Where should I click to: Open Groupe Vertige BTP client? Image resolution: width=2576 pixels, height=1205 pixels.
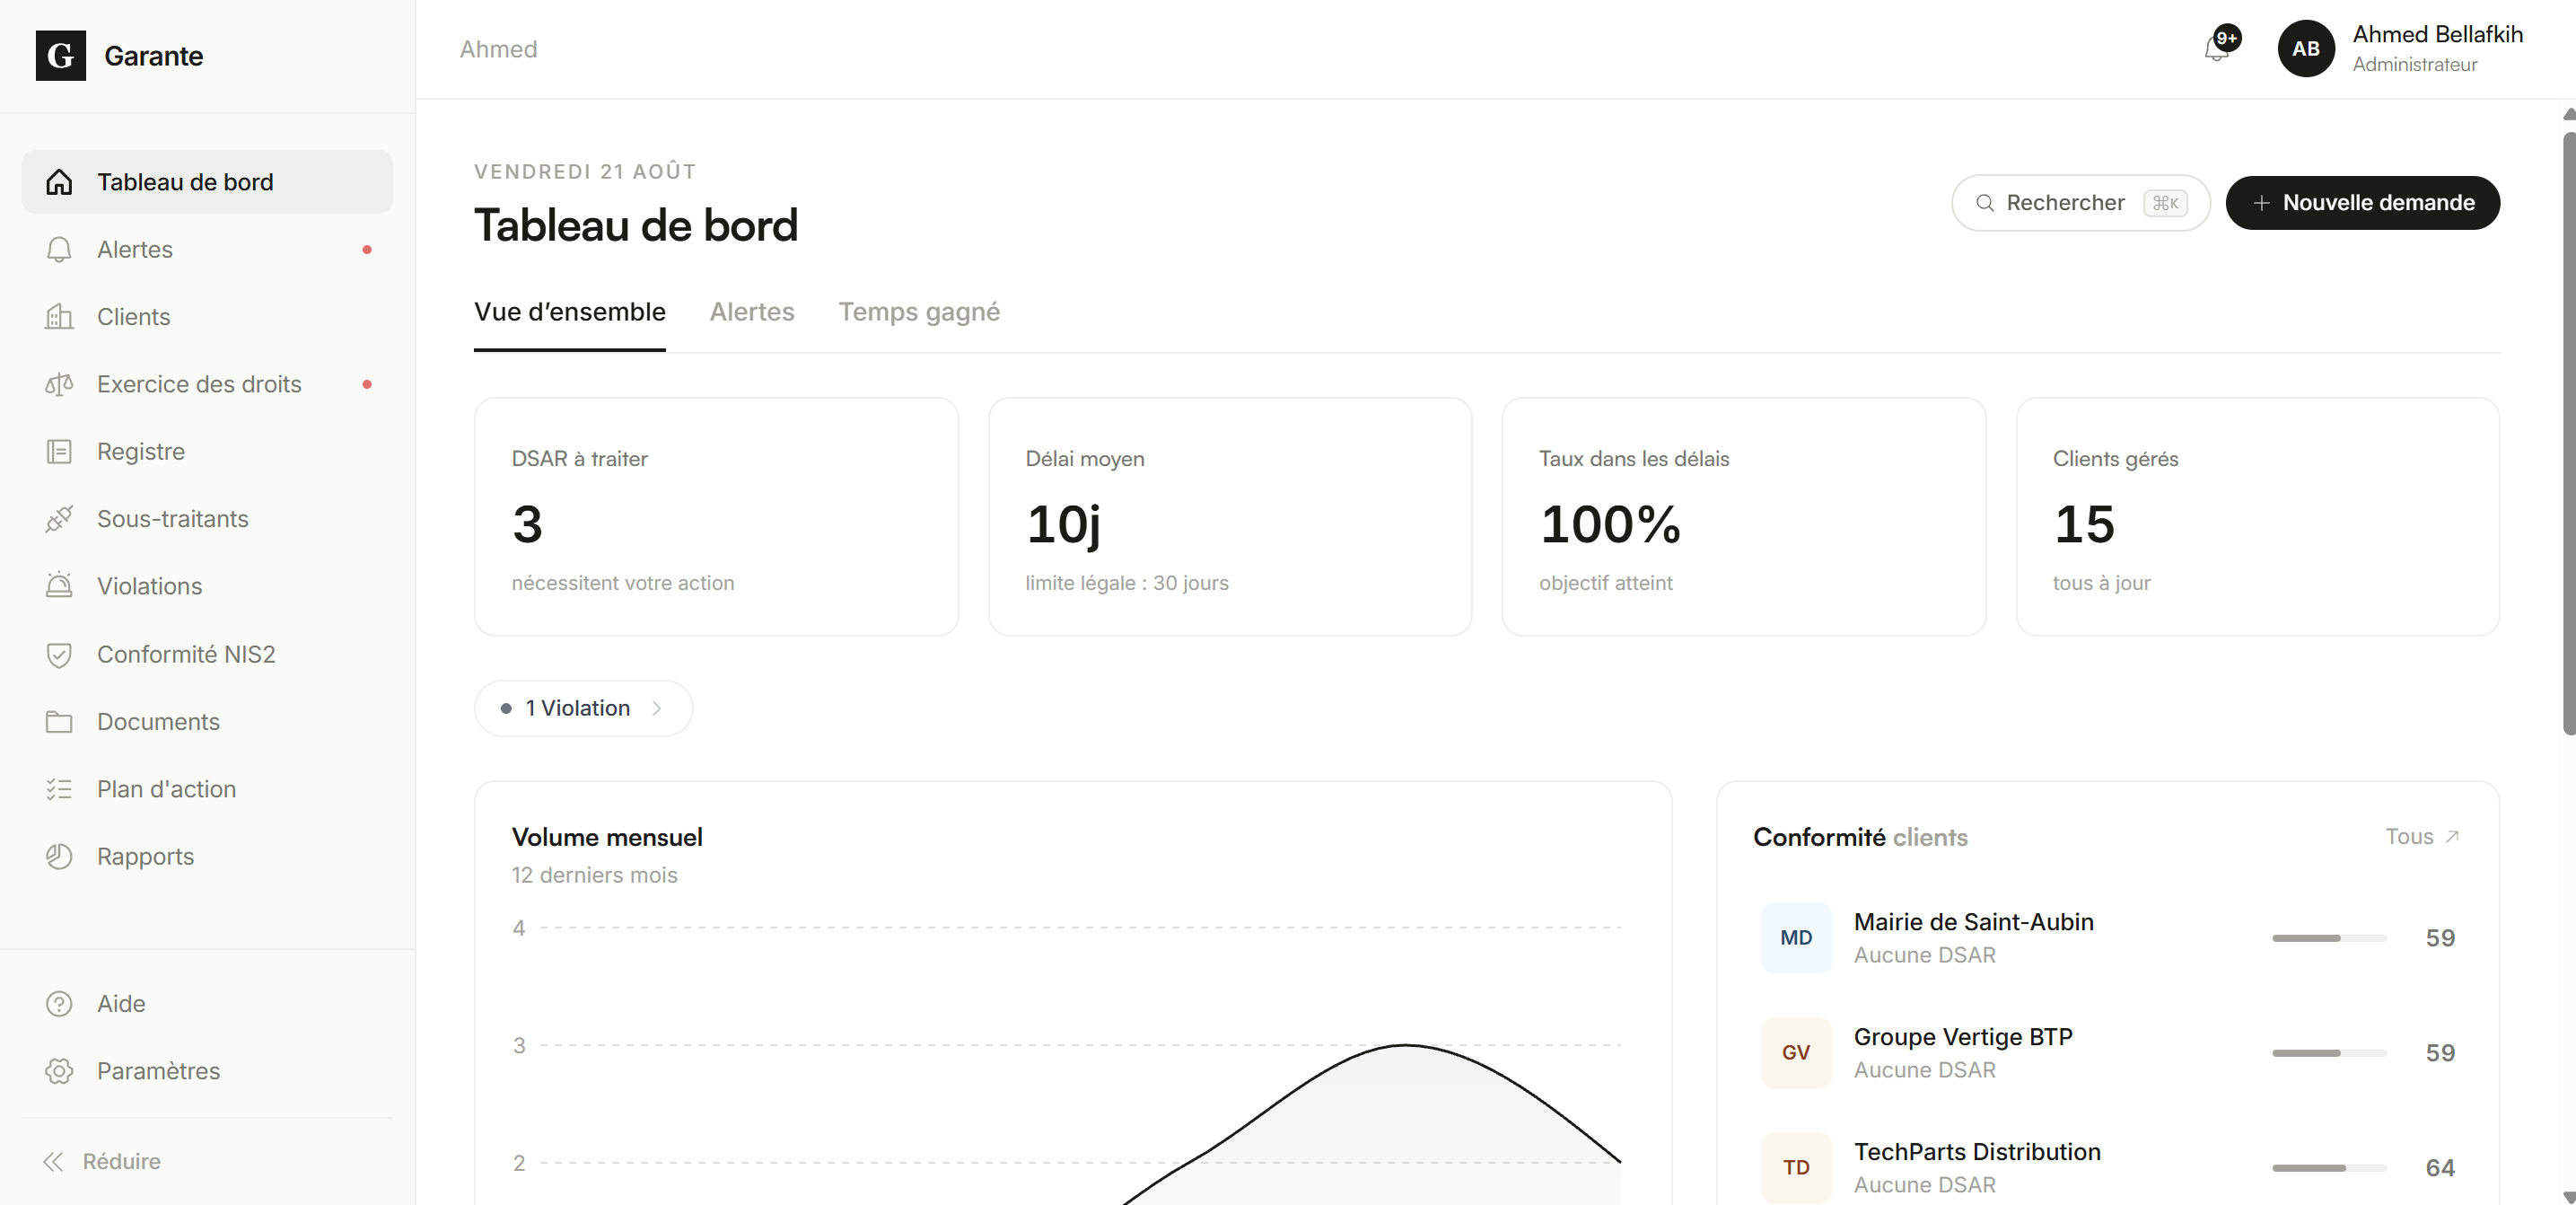[2107, 1053]
